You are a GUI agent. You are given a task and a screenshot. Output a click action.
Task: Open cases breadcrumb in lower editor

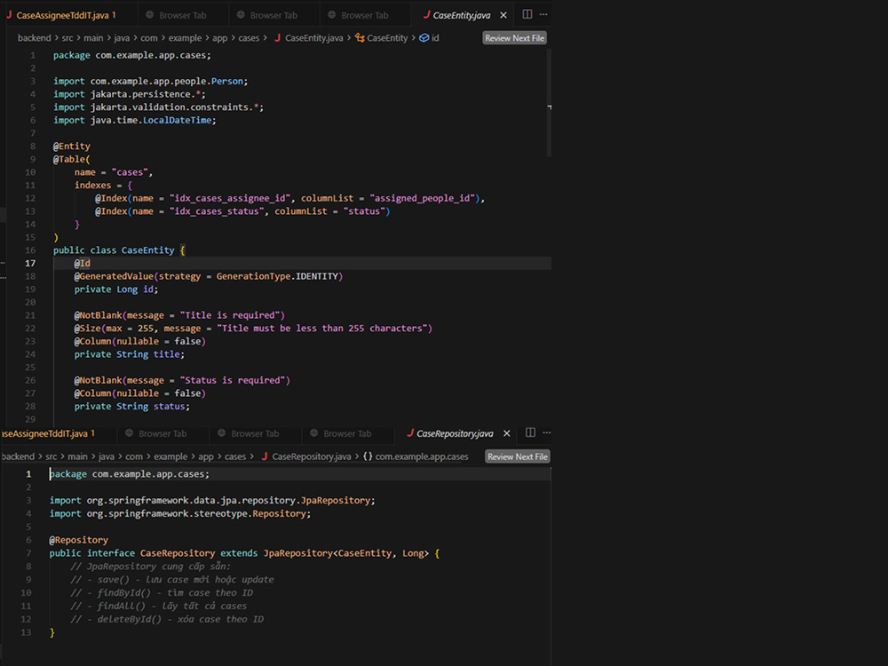(235, 456)
